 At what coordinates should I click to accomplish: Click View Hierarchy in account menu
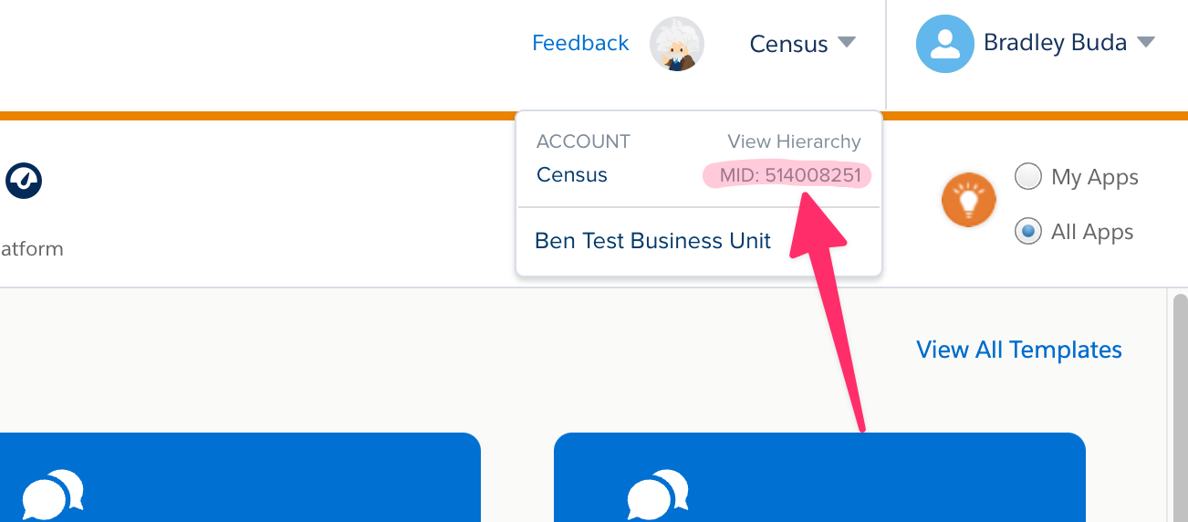(x=794, y=141)
